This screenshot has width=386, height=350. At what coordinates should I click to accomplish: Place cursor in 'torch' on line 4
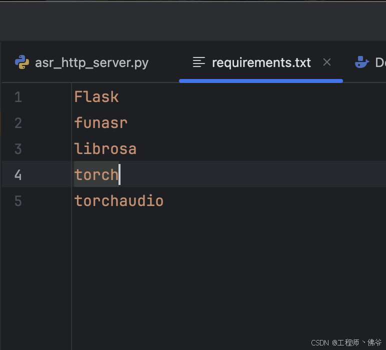click(96, 175)
